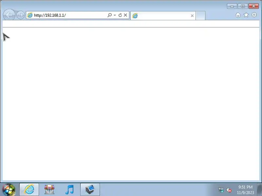The image size is (262, 196).
Task: Open the clock showing 9:51 PM
Action: tap(245, 190)
